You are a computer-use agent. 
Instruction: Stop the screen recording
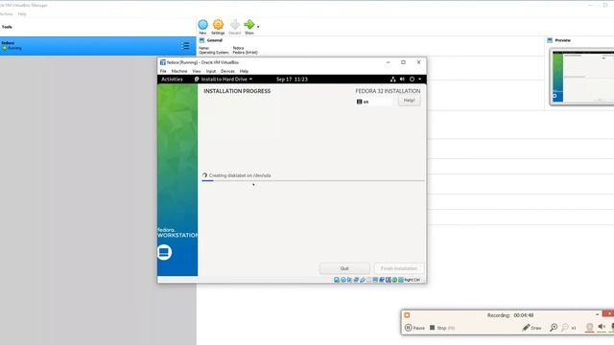coord(441,328)
